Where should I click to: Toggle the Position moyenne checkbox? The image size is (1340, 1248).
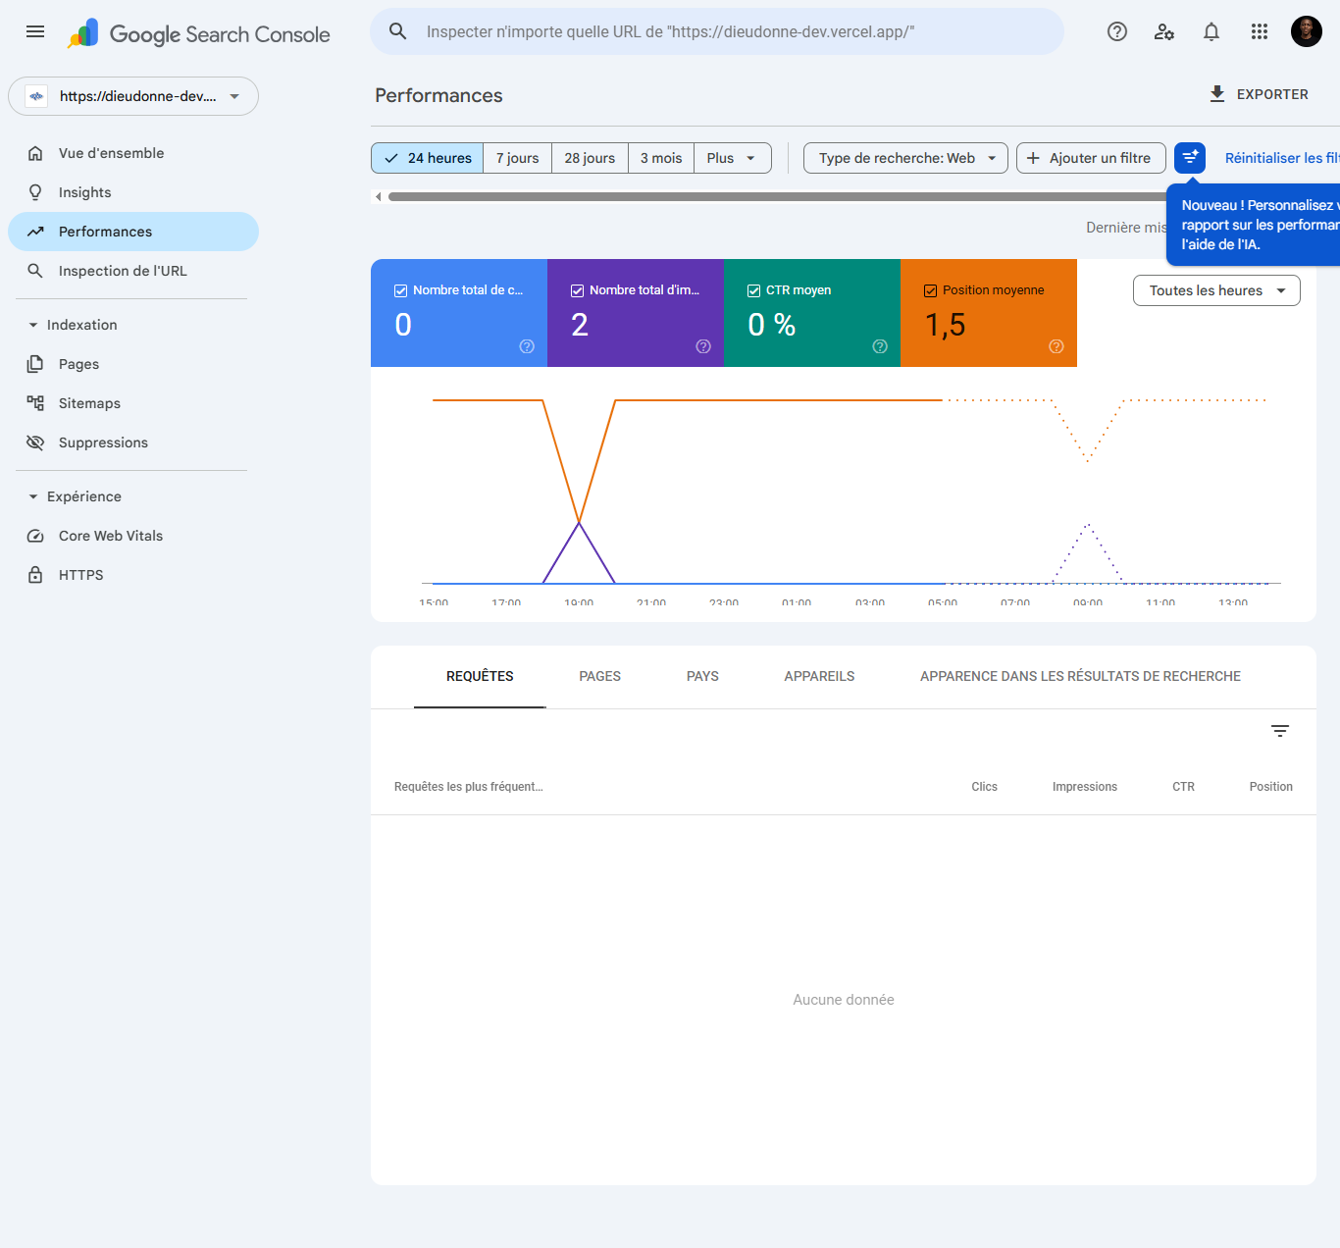coord(930,290)
